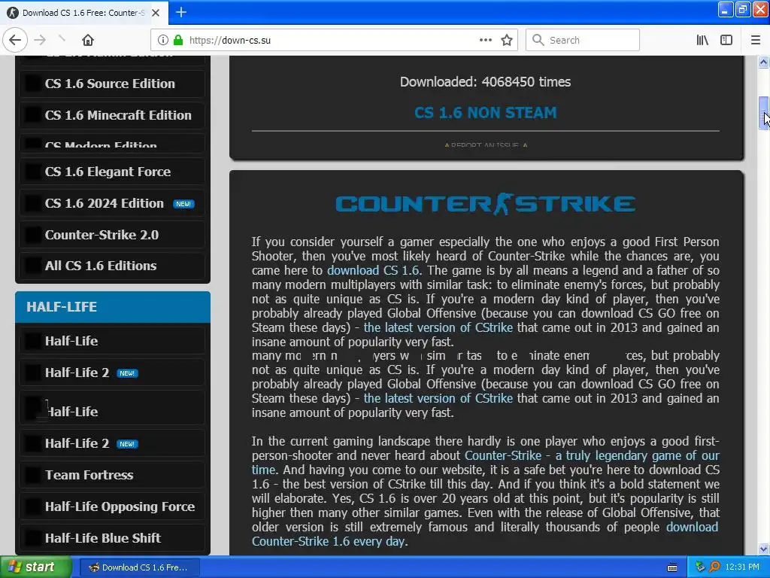Click the 'Downloaded: 4068450 times' text

[x=485, y=81]
